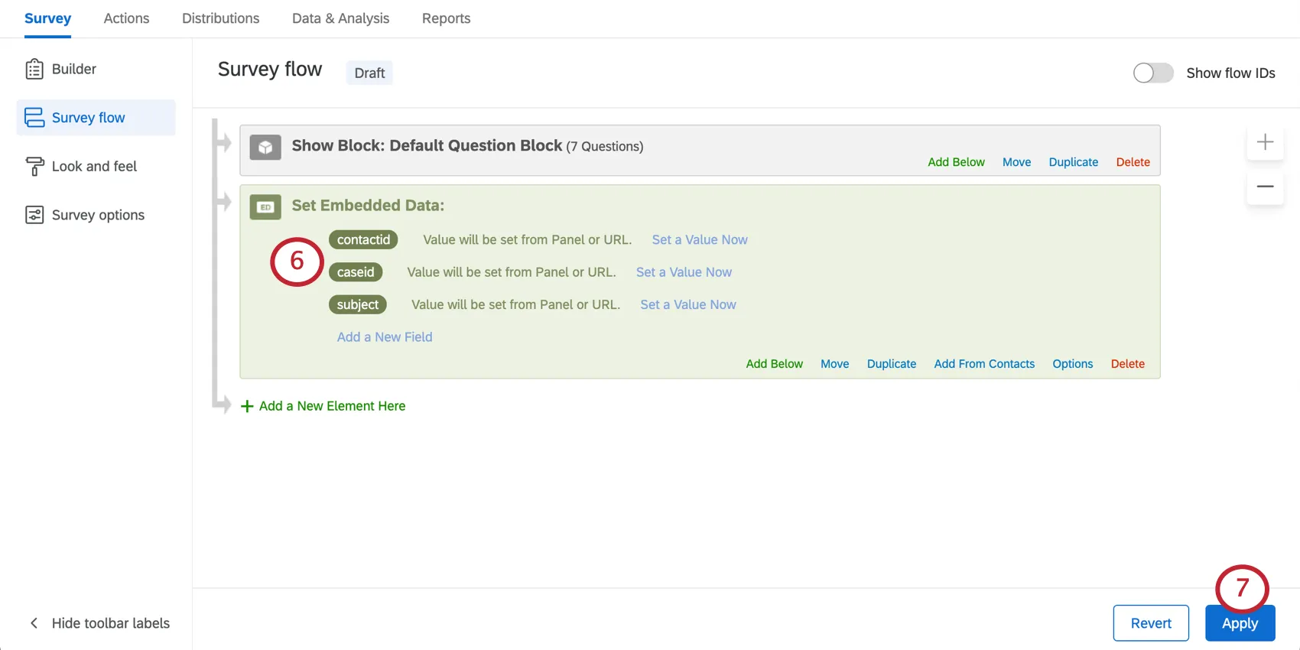Toggle Show flow IDs switch
Image resolution: width=1300 pixels, height=650 pixels.
(1152, 73)
